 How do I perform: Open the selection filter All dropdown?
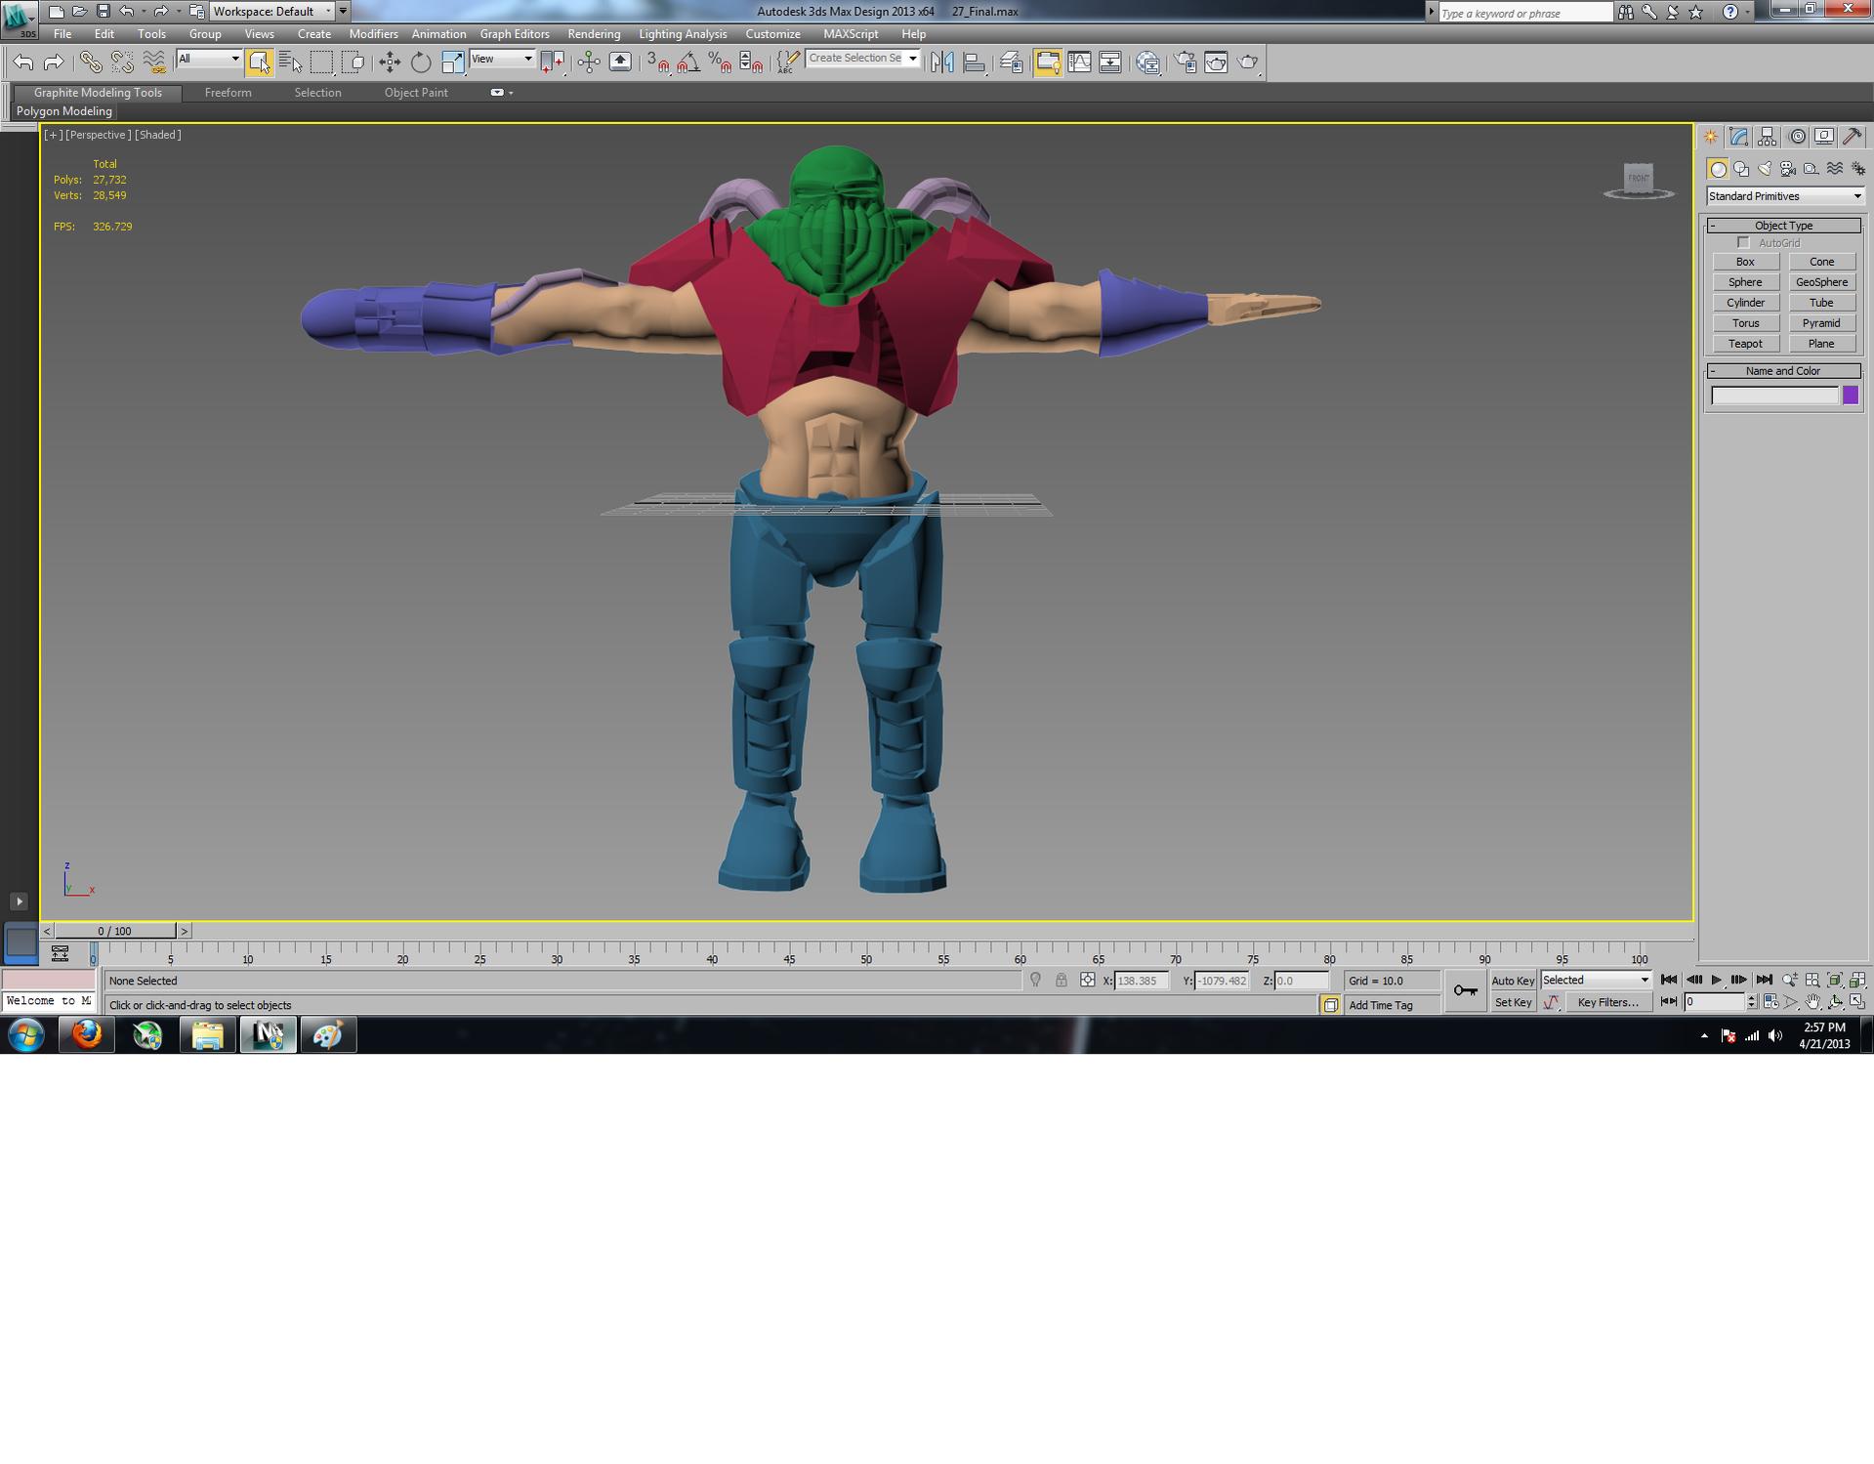tap(209, 59)
